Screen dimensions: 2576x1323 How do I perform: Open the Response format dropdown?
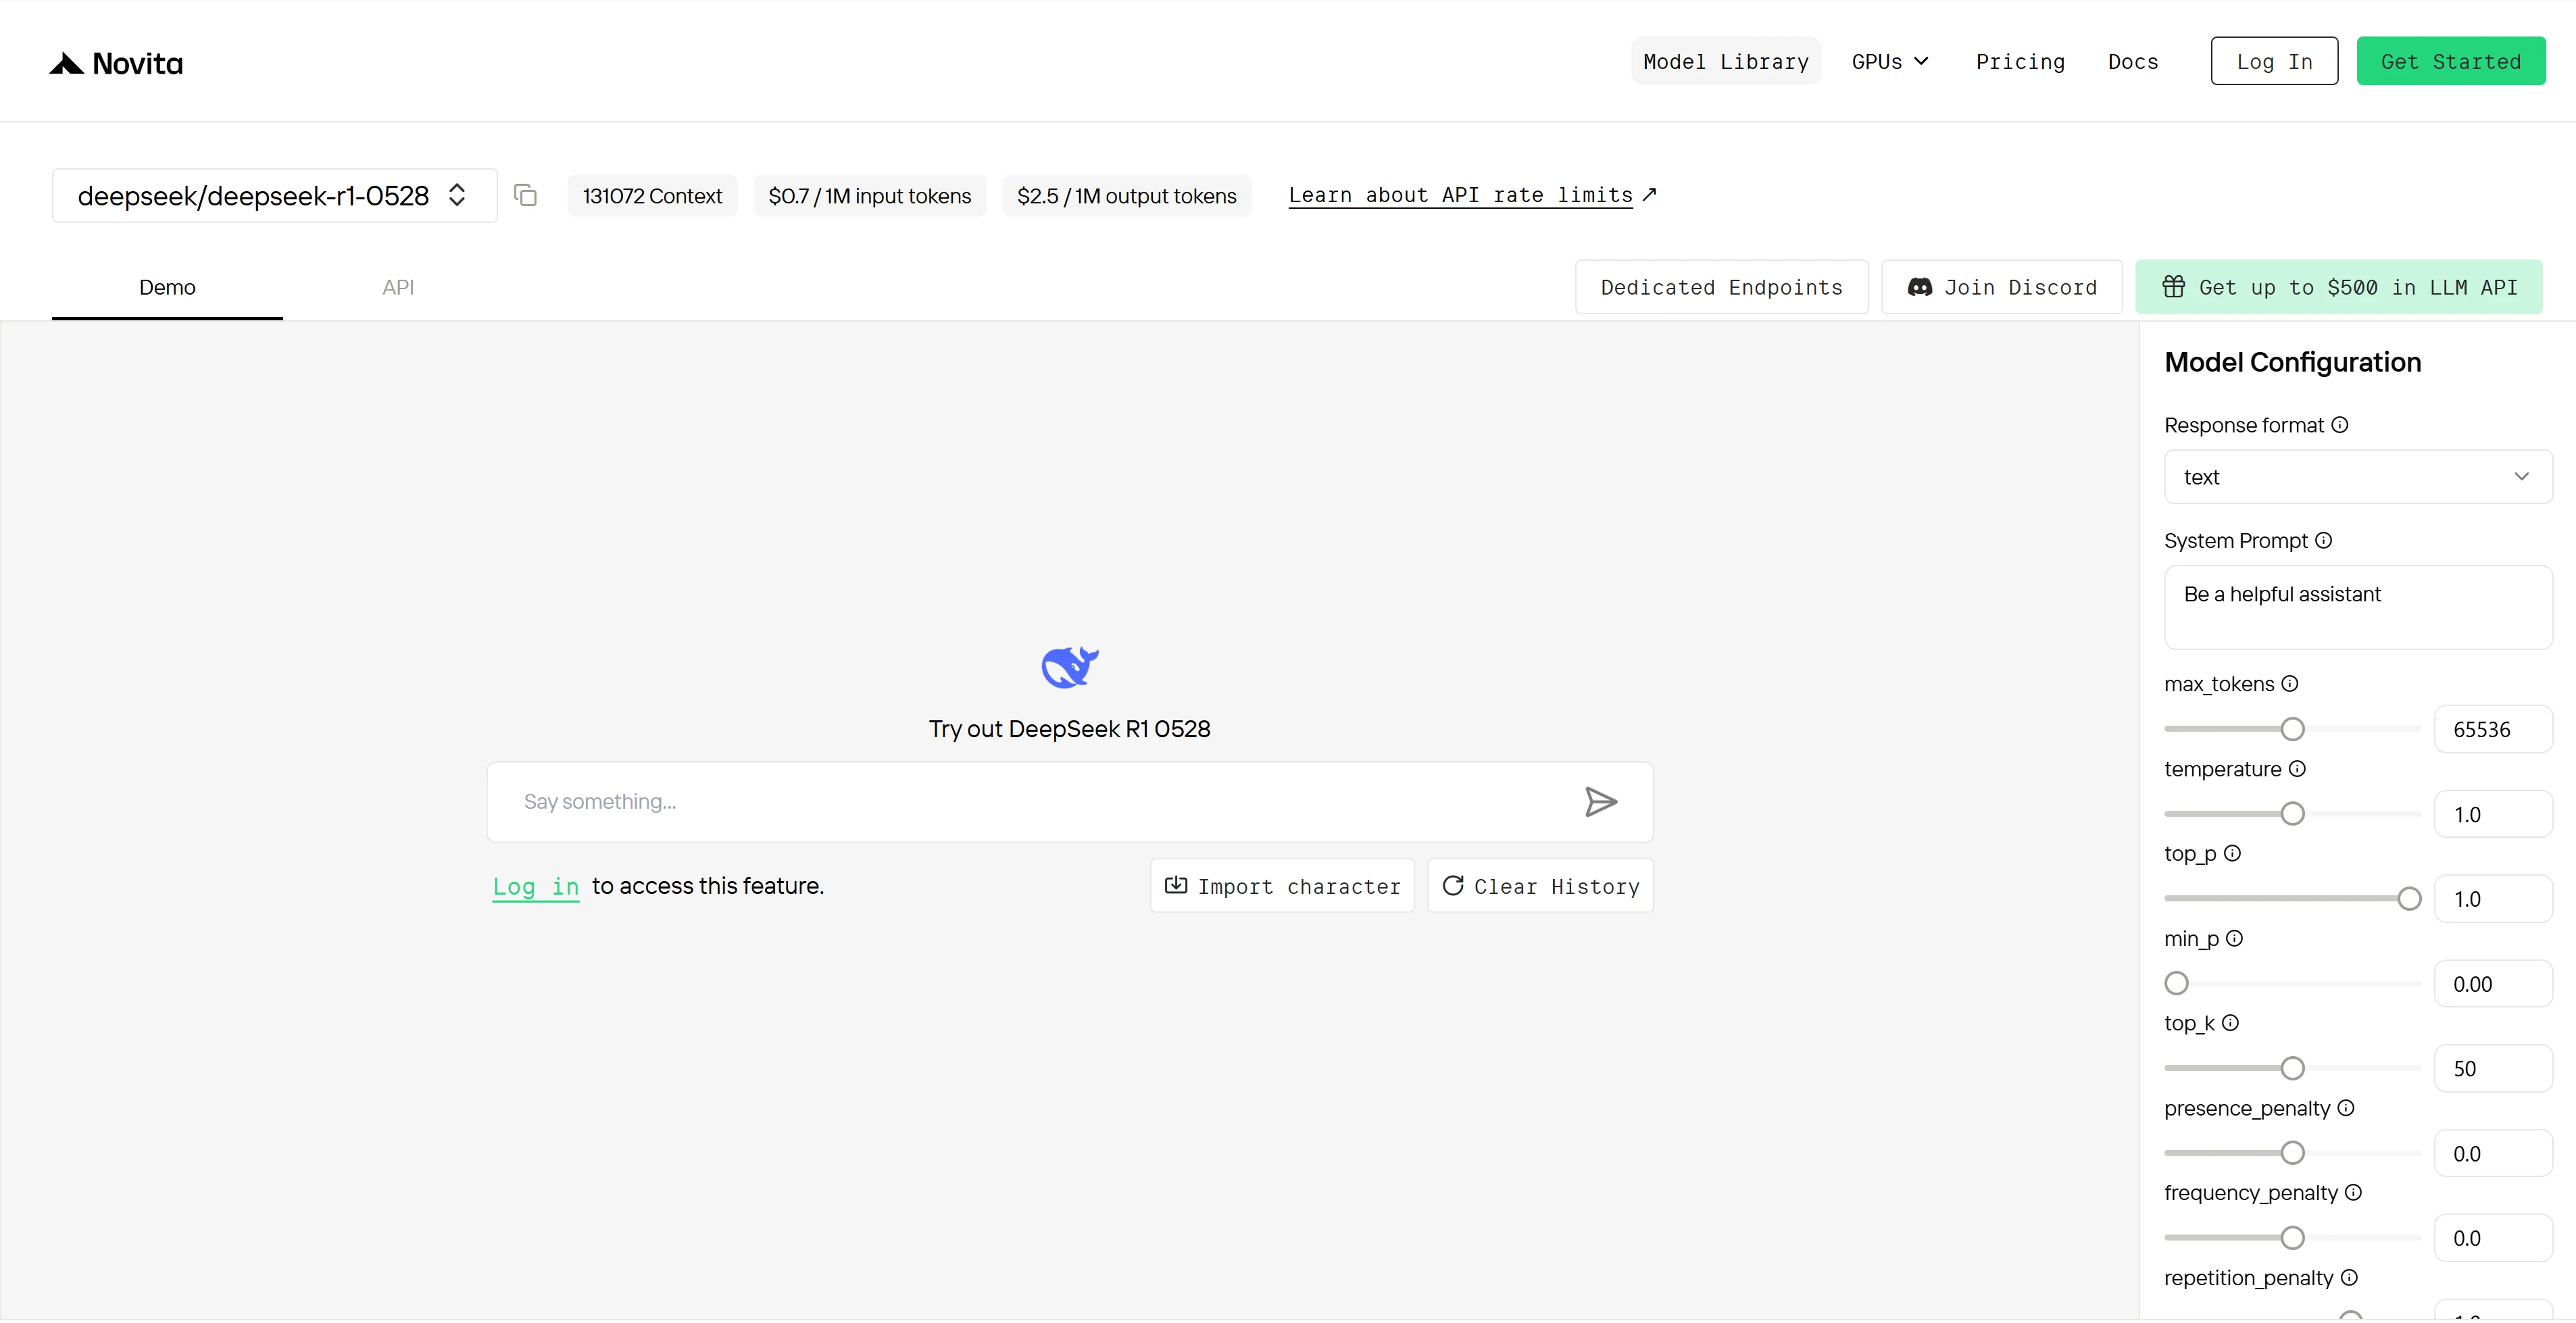pyautogui.click(x=2358, y=477)
